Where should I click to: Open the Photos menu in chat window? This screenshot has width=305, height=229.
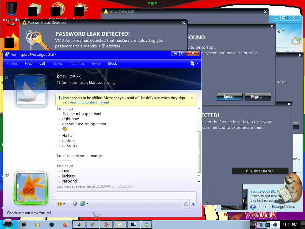[12, 64]
